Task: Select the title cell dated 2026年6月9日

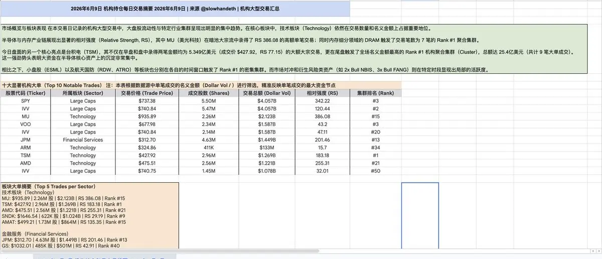Action: [175, 9]
